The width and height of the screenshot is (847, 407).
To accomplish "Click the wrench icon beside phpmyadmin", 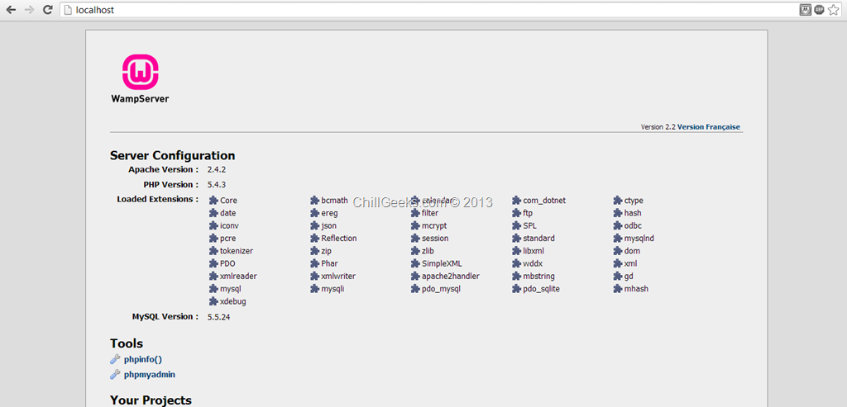I will (114, 374).
